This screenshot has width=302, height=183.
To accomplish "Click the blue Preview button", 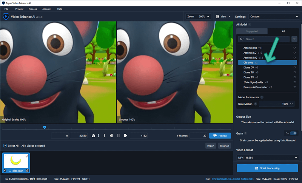I will (x=220, y=136).
